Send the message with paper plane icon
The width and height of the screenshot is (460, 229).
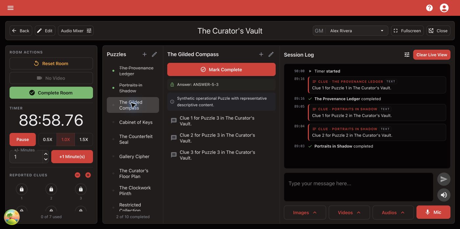[x=444, y=179]
